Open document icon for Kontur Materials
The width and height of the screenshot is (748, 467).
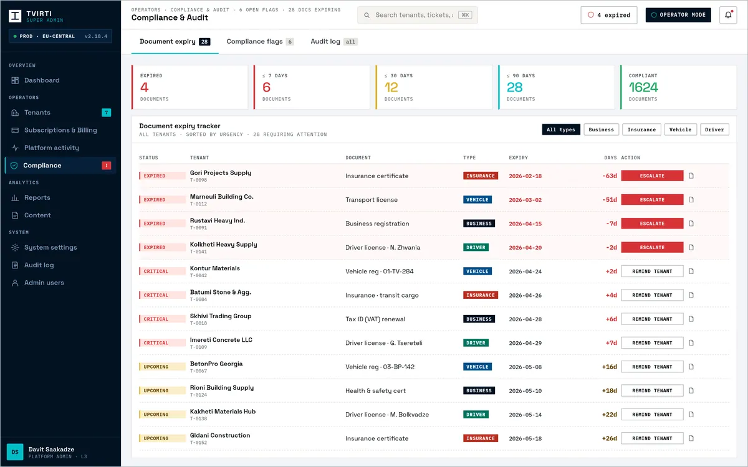pos(691,271)
